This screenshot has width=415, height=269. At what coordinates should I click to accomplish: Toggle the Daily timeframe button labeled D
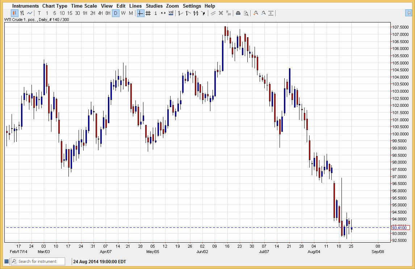click(116, 13)
